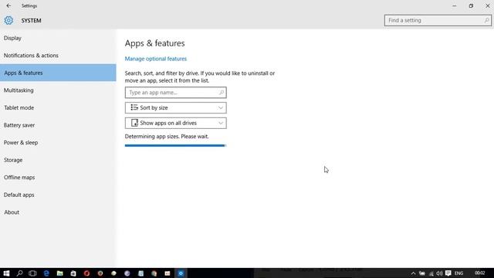The image size is (494, 278).
Task: Expand the Sort by size dropdown
Action: tap(175, 108)
